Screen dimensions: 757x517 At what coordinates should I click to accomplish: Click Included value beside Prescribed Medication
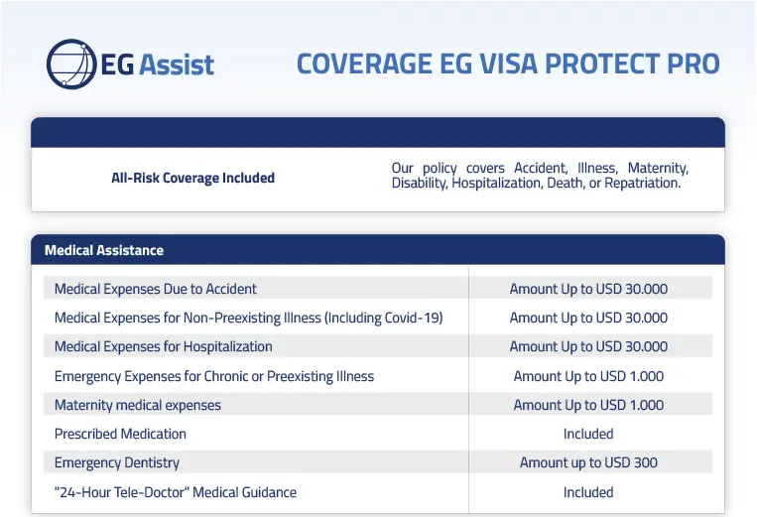click(588, 434)
